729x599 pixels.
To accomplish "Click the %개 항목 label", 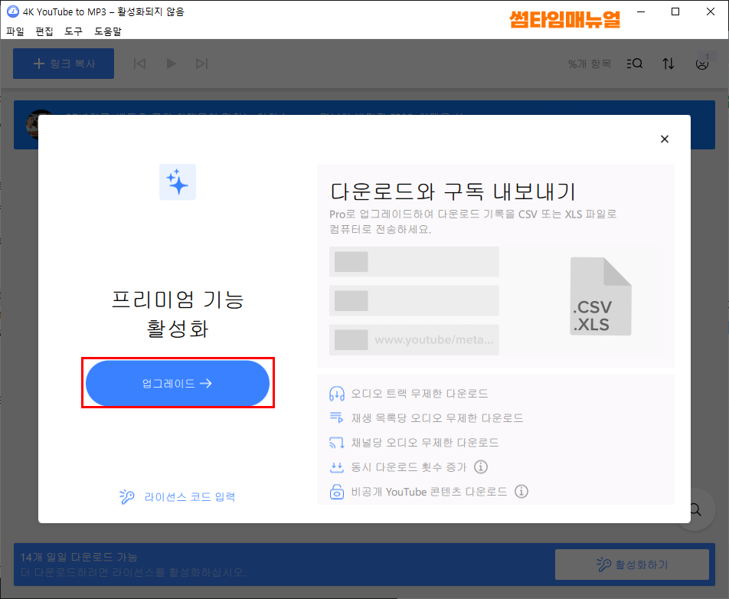I will [x=590, y=64].
